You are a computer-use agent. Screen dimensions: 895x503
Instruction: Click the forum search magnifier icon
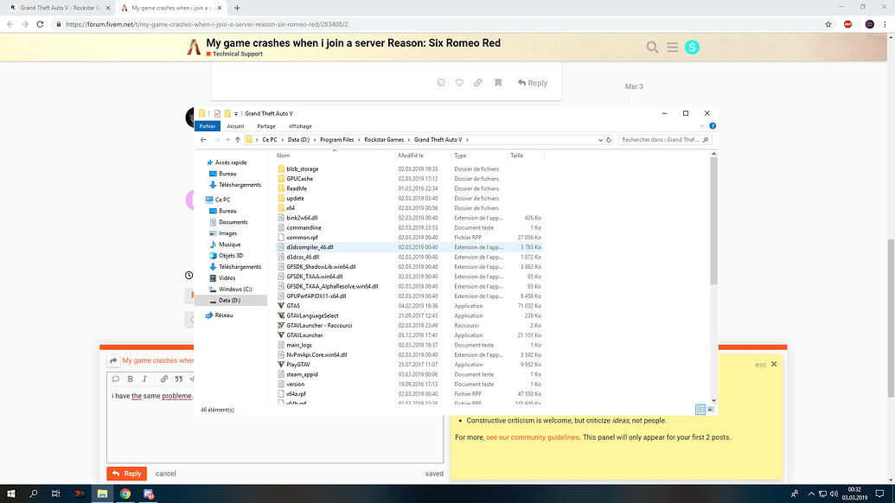click(x=652, y=48)
